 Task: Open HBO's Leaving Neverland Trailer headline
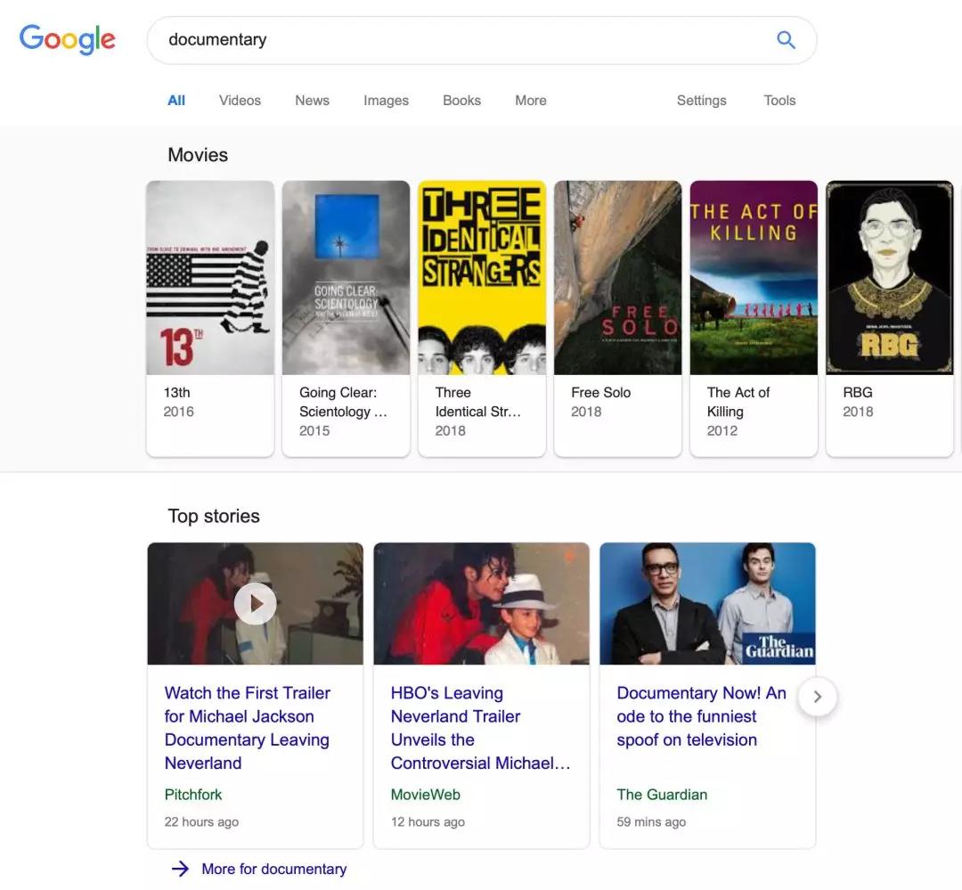pos(481,728)
